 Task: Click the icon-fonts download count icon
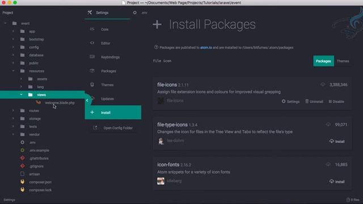click(328, 164)
